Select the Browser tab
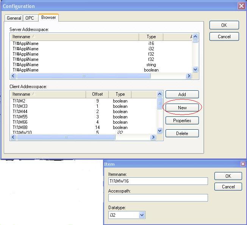Image resolution: width=247 pixels, height=225 pixels. point(48,17)
